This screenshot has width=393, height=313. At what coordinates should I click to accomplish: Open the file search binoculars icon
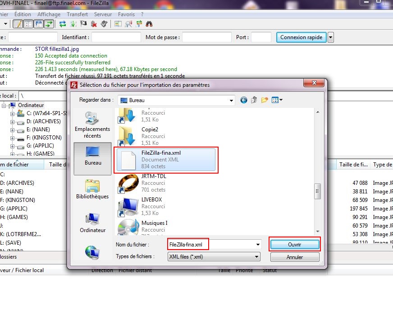coord(149,24)
